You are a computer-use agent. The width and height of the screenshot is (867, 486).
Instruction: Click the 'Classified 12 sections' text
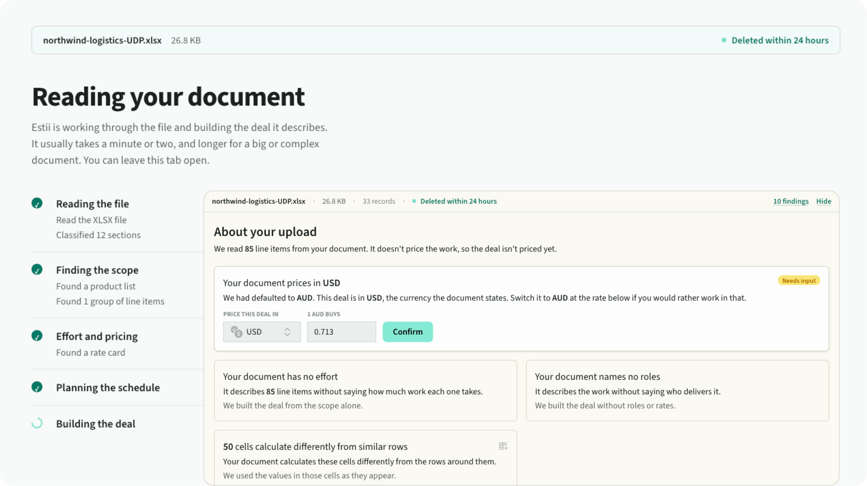click(98, 235)
